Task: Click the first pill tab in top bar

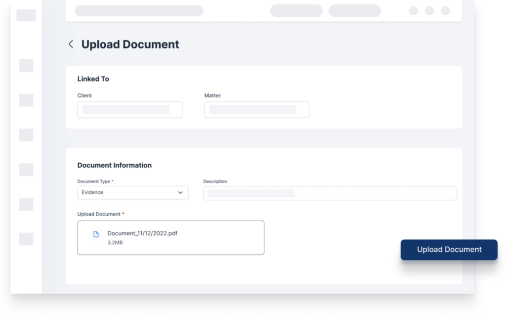Action: [296, 11]
